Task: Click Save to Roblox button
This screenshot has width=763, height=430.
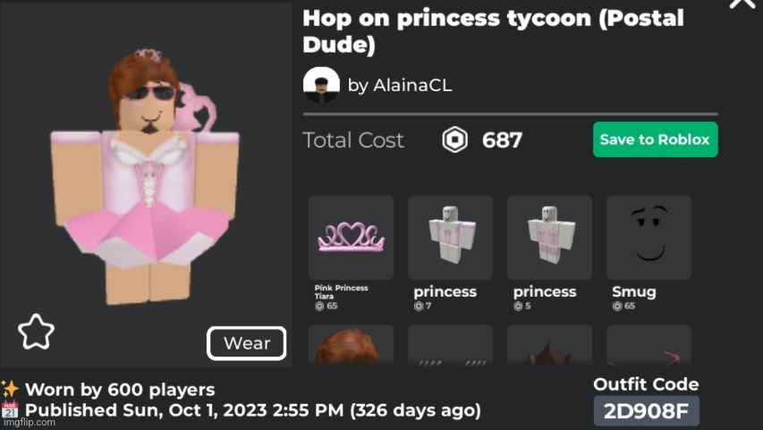Action: coord(655,139)
